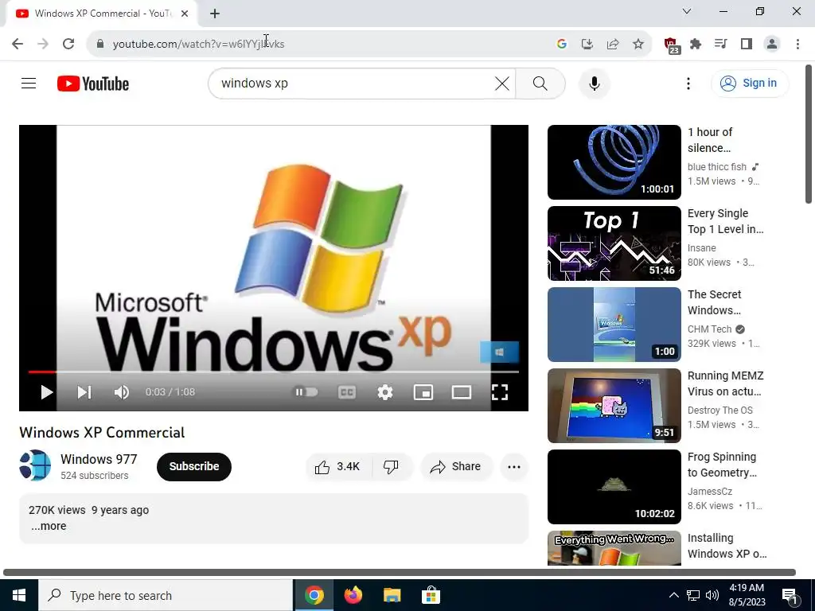815x611 pixels.
Task: Focus the YouTube search box
Action: click(354, 83)
